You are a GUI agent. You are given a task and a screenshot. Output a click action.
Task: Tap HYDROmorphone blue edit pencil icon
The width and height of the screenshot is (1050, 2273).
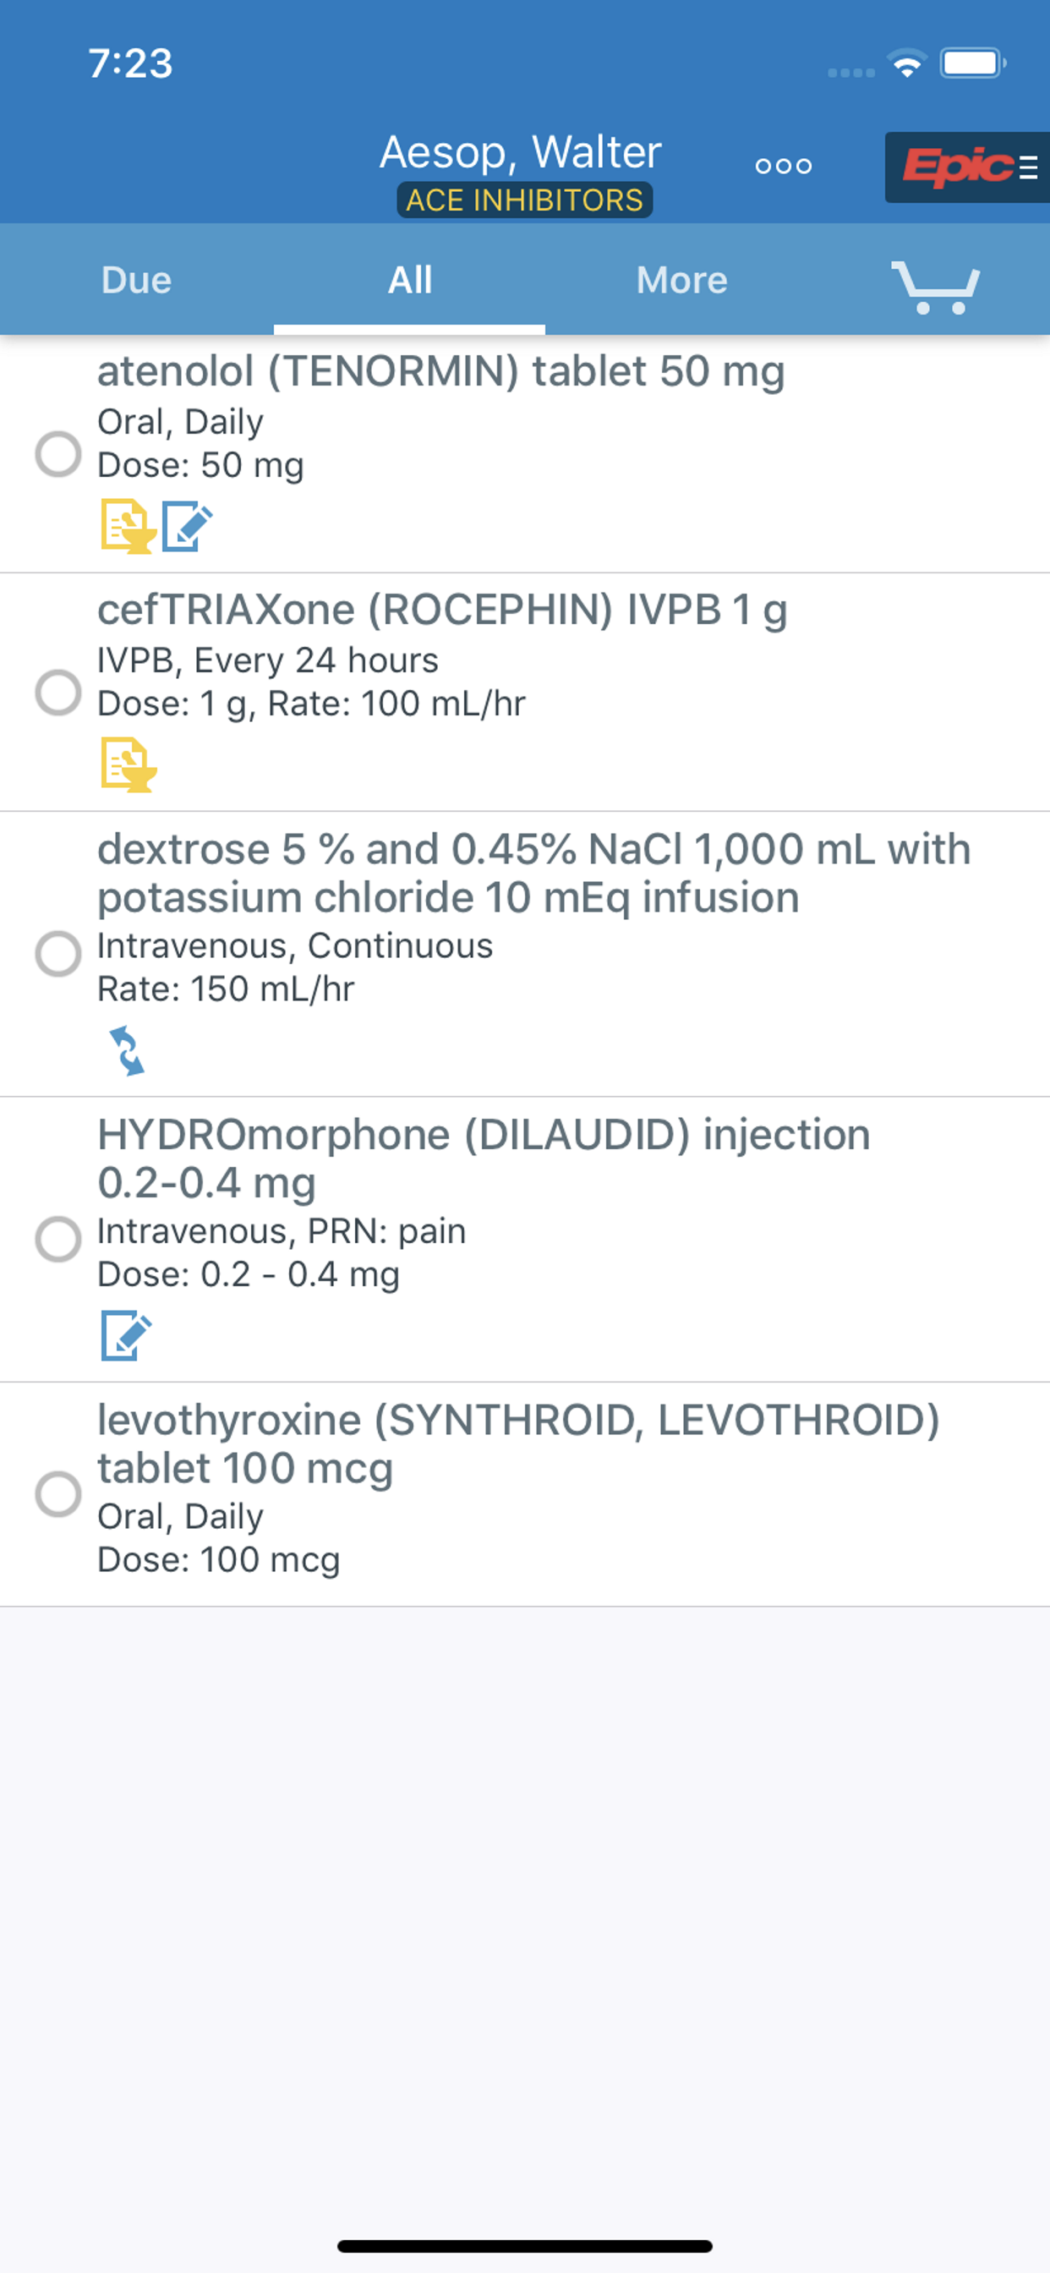126,1335
